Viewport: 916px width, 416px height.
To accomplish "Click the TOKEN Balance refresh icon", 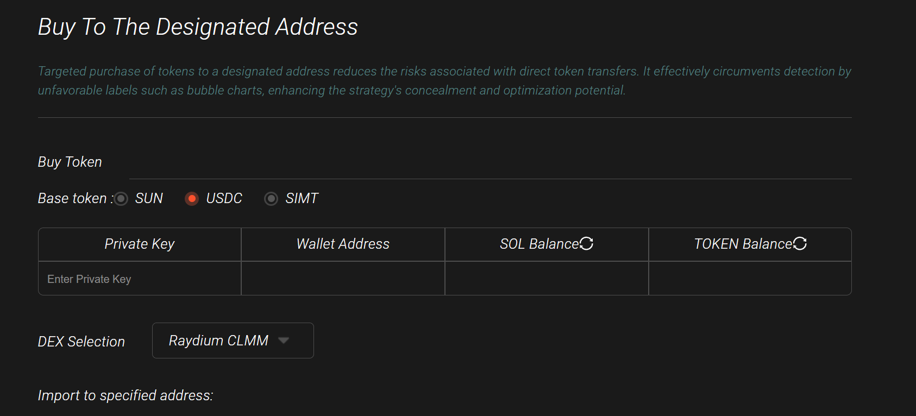I will pyautogui.click(x=800, y=244).
